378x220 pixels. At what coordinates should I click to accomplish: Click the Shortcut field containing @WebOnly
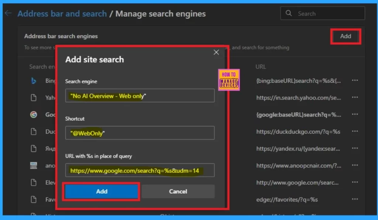tap(140, 133)
